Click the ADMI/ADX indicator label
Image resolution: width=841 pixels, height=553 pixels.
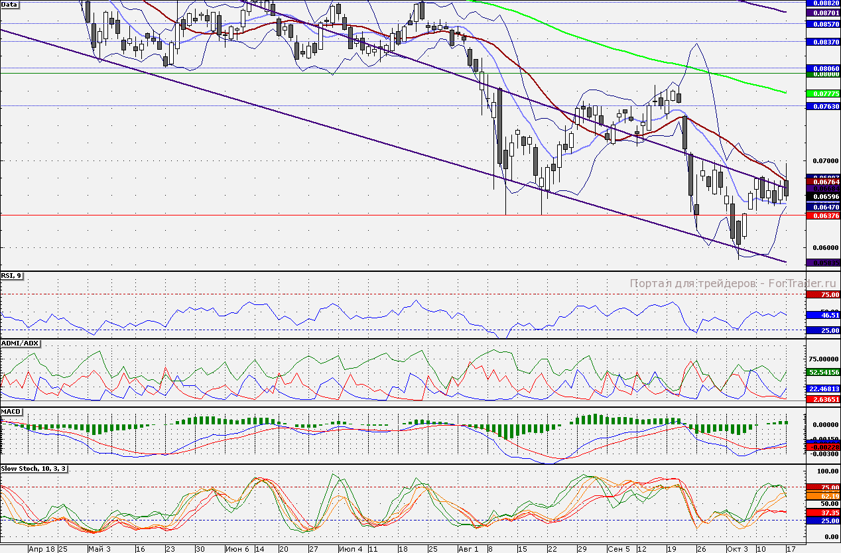pyautogui.click(x=21, y=343)
